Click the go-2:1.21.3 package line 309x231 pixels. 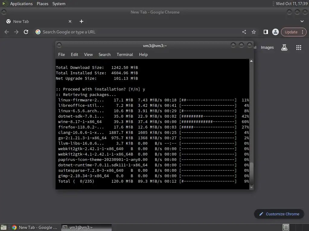pos(153,138)
